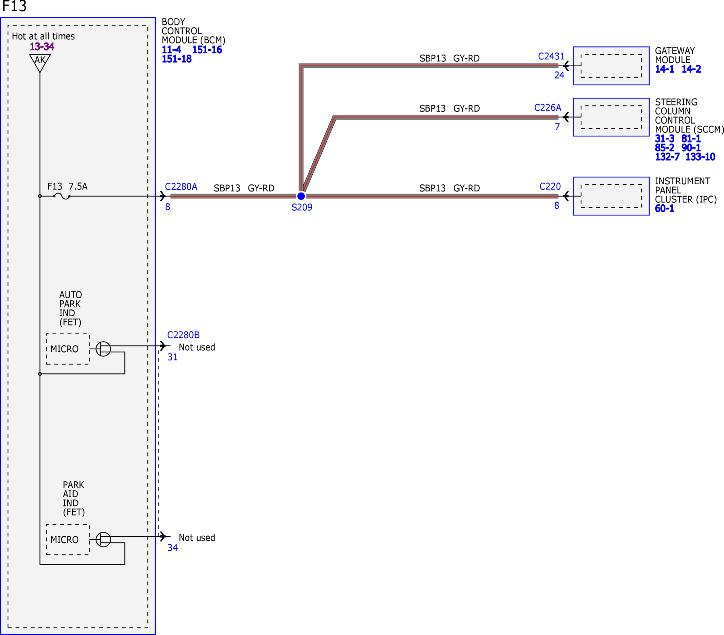Screen dimensions: 724x635
Task: Click the Auto Park MICRO dashed box
Action: [x=68, y=349]
